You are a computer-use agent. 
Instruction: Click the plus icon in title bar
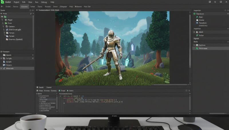(x=215, y=2)
